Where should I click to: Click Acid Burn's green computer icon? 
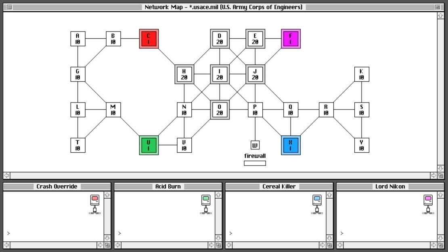(x=206, y=204)
